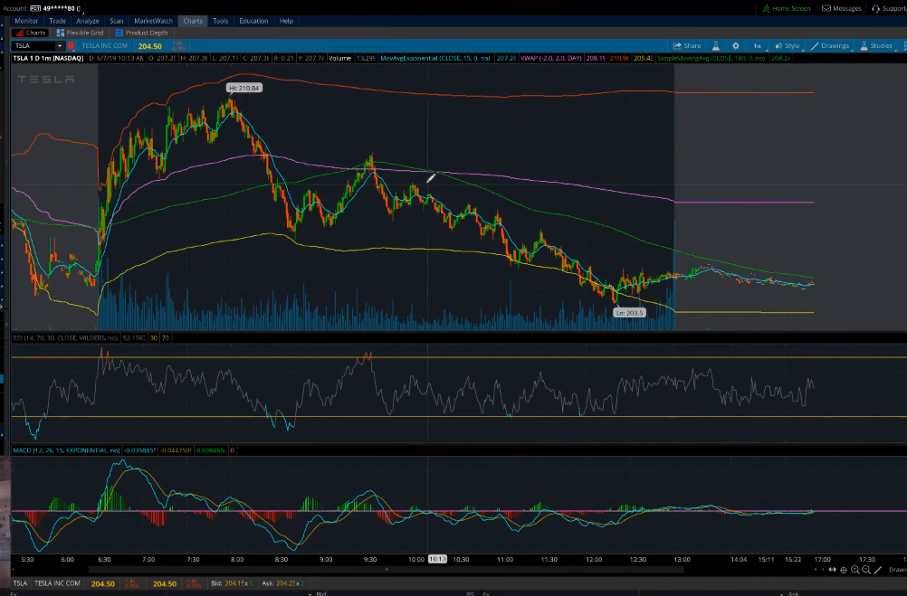Open the Drawings dropdown
Screen dimensions: 907x596
(830, 45)
